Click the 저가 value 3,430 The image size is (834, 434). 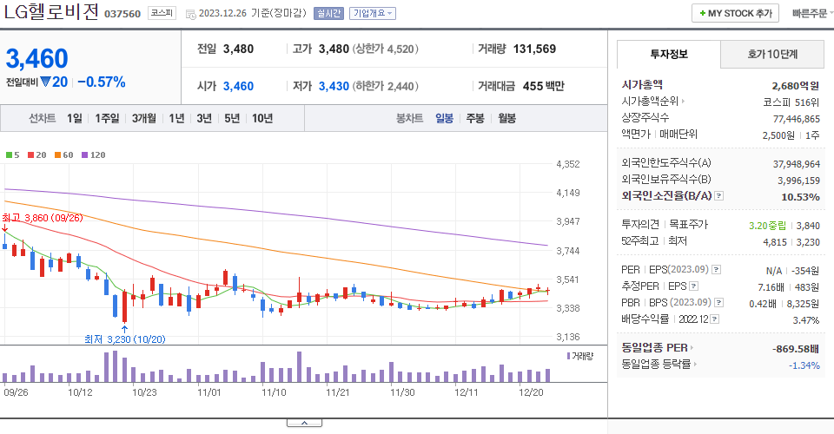point(334,86)
